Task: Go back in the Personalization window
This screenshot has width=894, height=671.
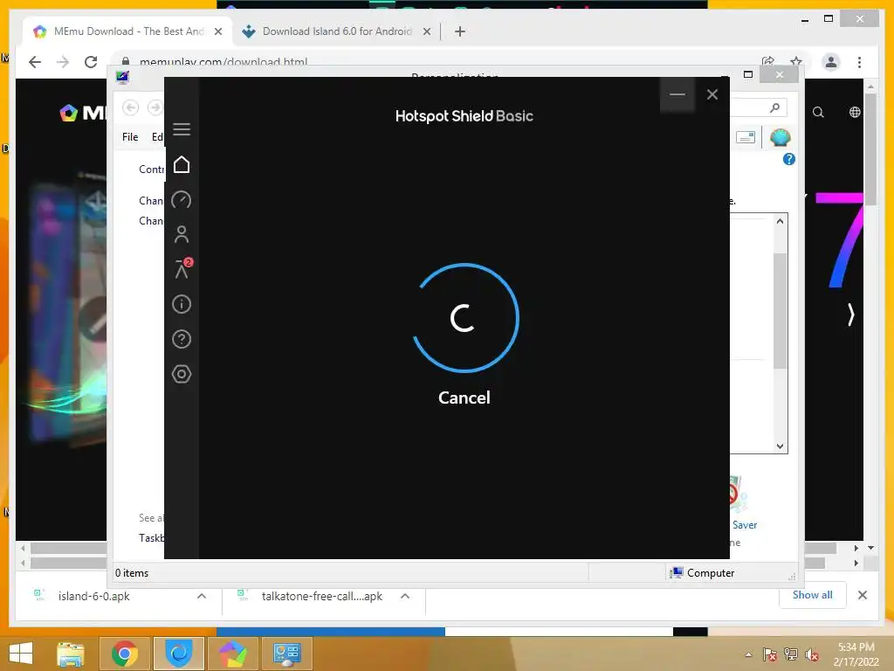Action: [131, 107]
